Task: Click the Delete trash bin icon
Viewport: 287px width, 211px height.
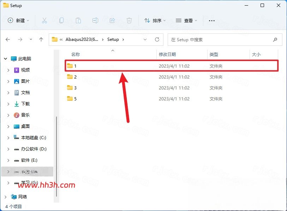Action: click(129, 20)
